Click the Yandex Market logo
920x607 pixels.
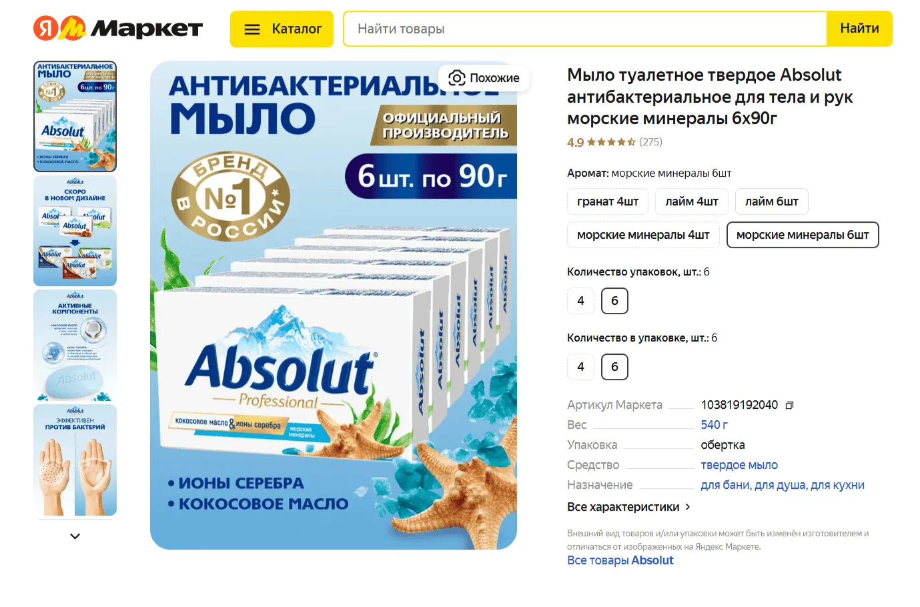(x=118, y=28)
